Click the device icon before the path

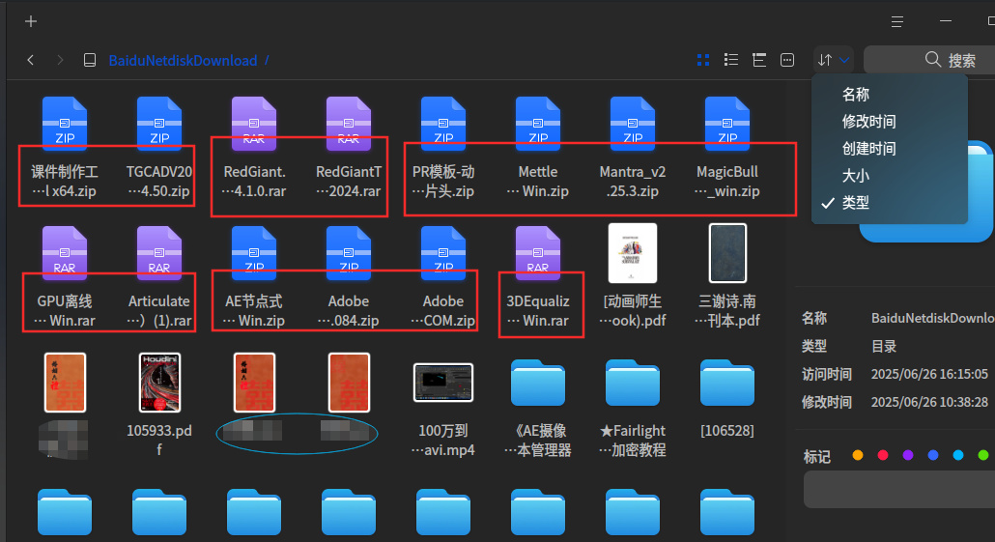pos(90,60)
